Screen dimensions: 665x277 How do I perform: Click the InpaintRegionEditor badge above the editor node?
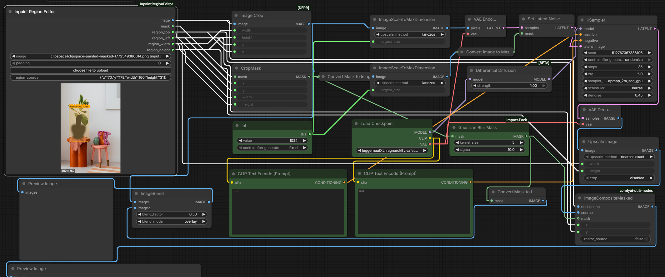[x=156, y=4]
